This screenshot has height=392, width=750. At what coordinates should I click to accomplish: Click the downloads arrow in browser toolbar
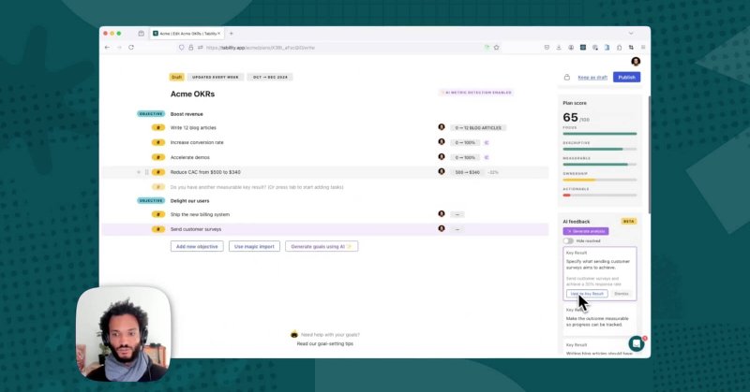pos(559,48)
